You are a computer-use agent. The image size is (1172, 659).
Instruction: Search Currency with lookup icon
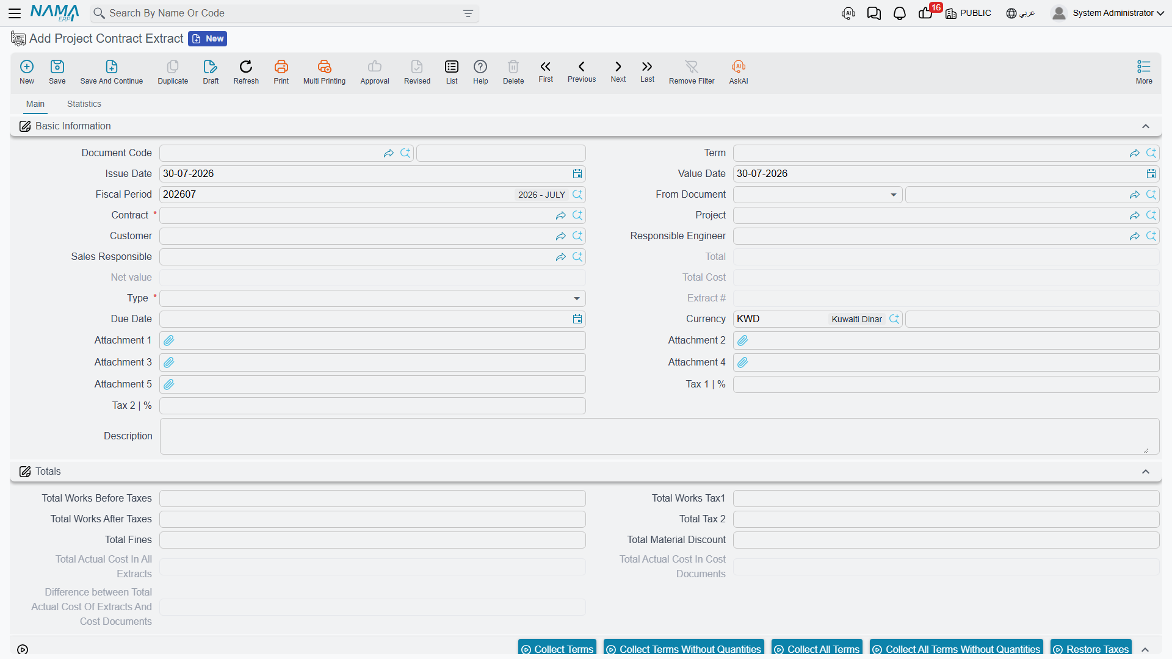coord(894,319)
